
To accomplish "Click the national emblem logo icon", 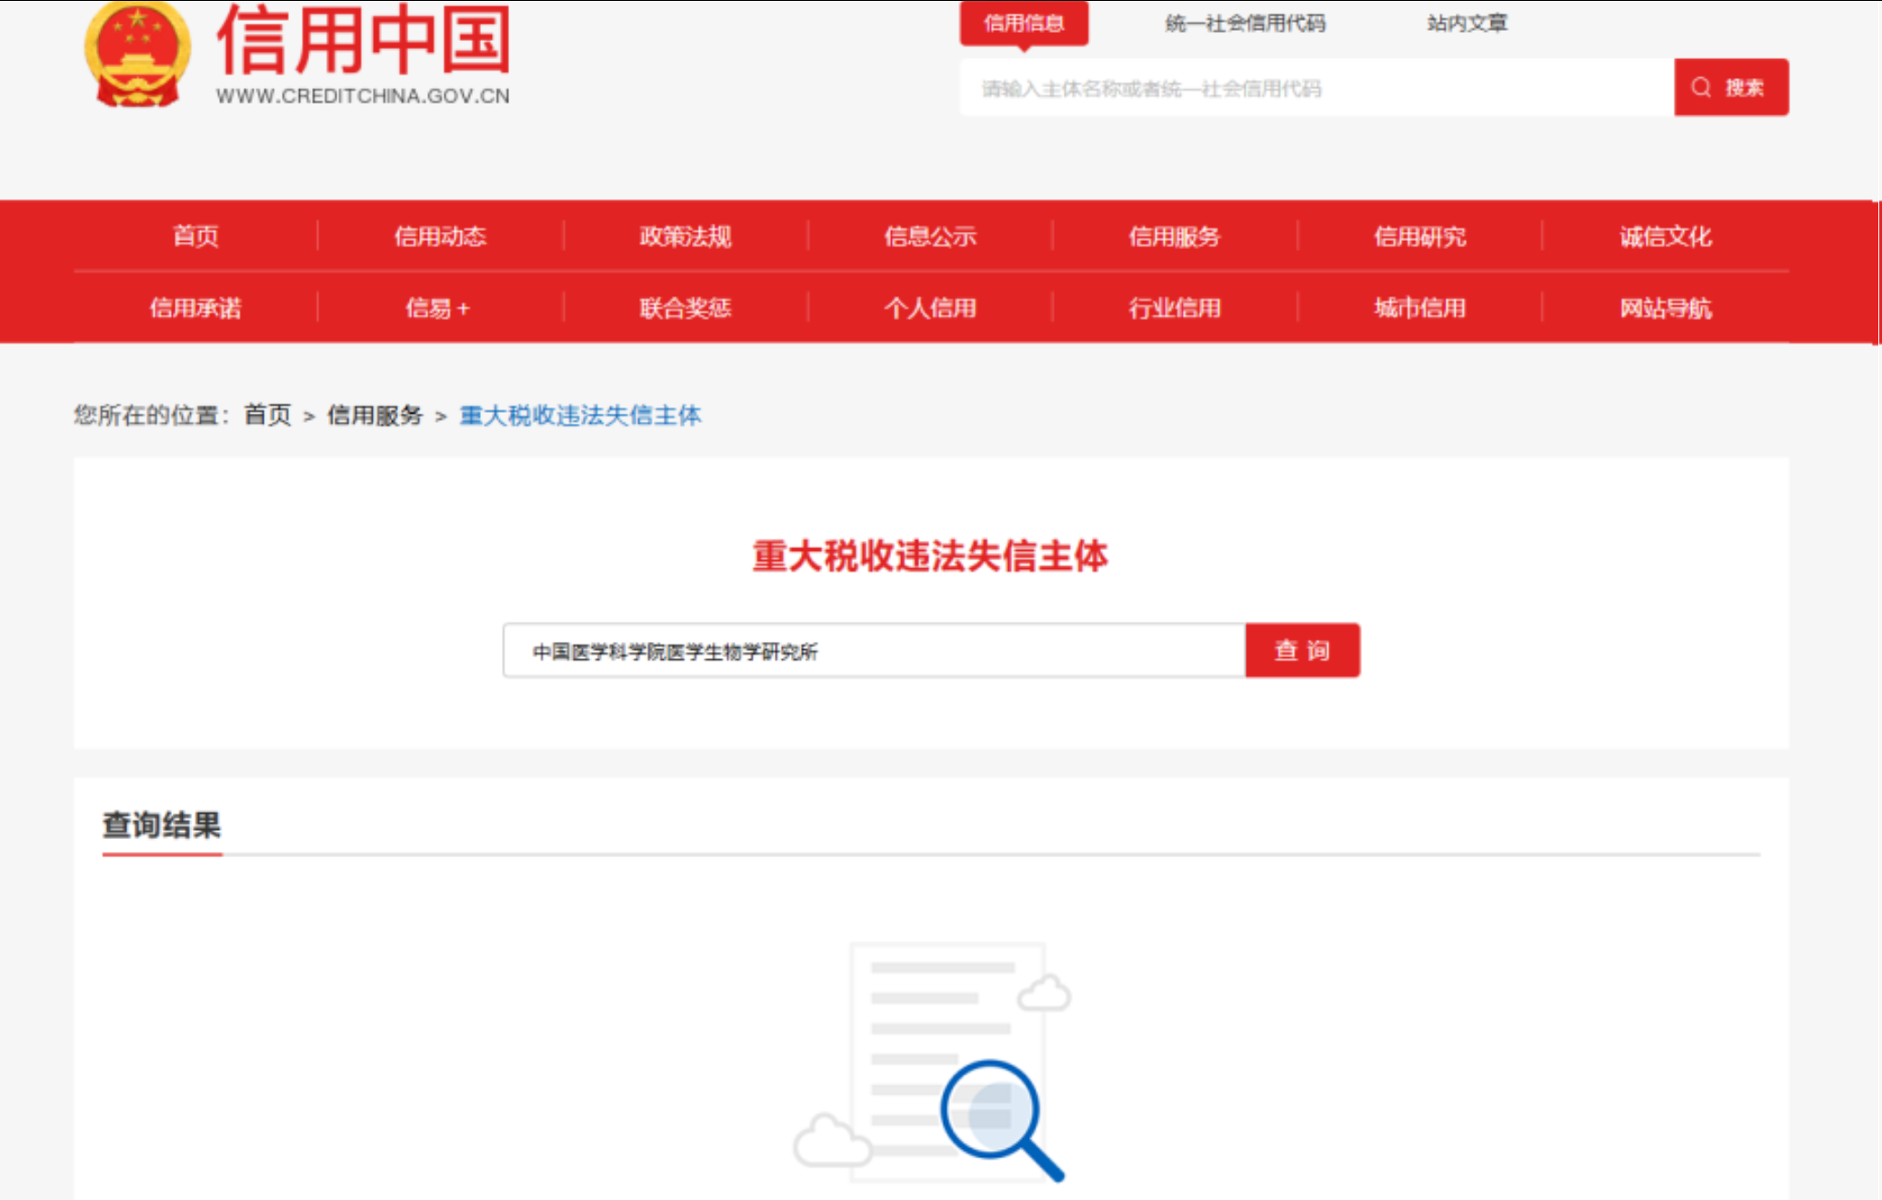I will pyautogui.click(x=137, y=55).
